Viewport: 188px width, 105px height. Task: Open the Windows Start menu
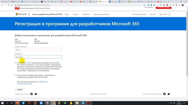tap(2, 103)
